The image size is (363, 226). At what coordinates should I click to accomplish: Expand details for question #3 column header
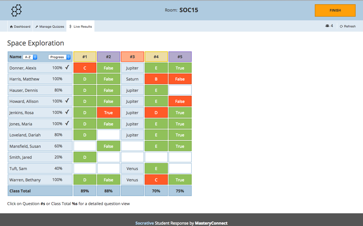tap(132, 56)
